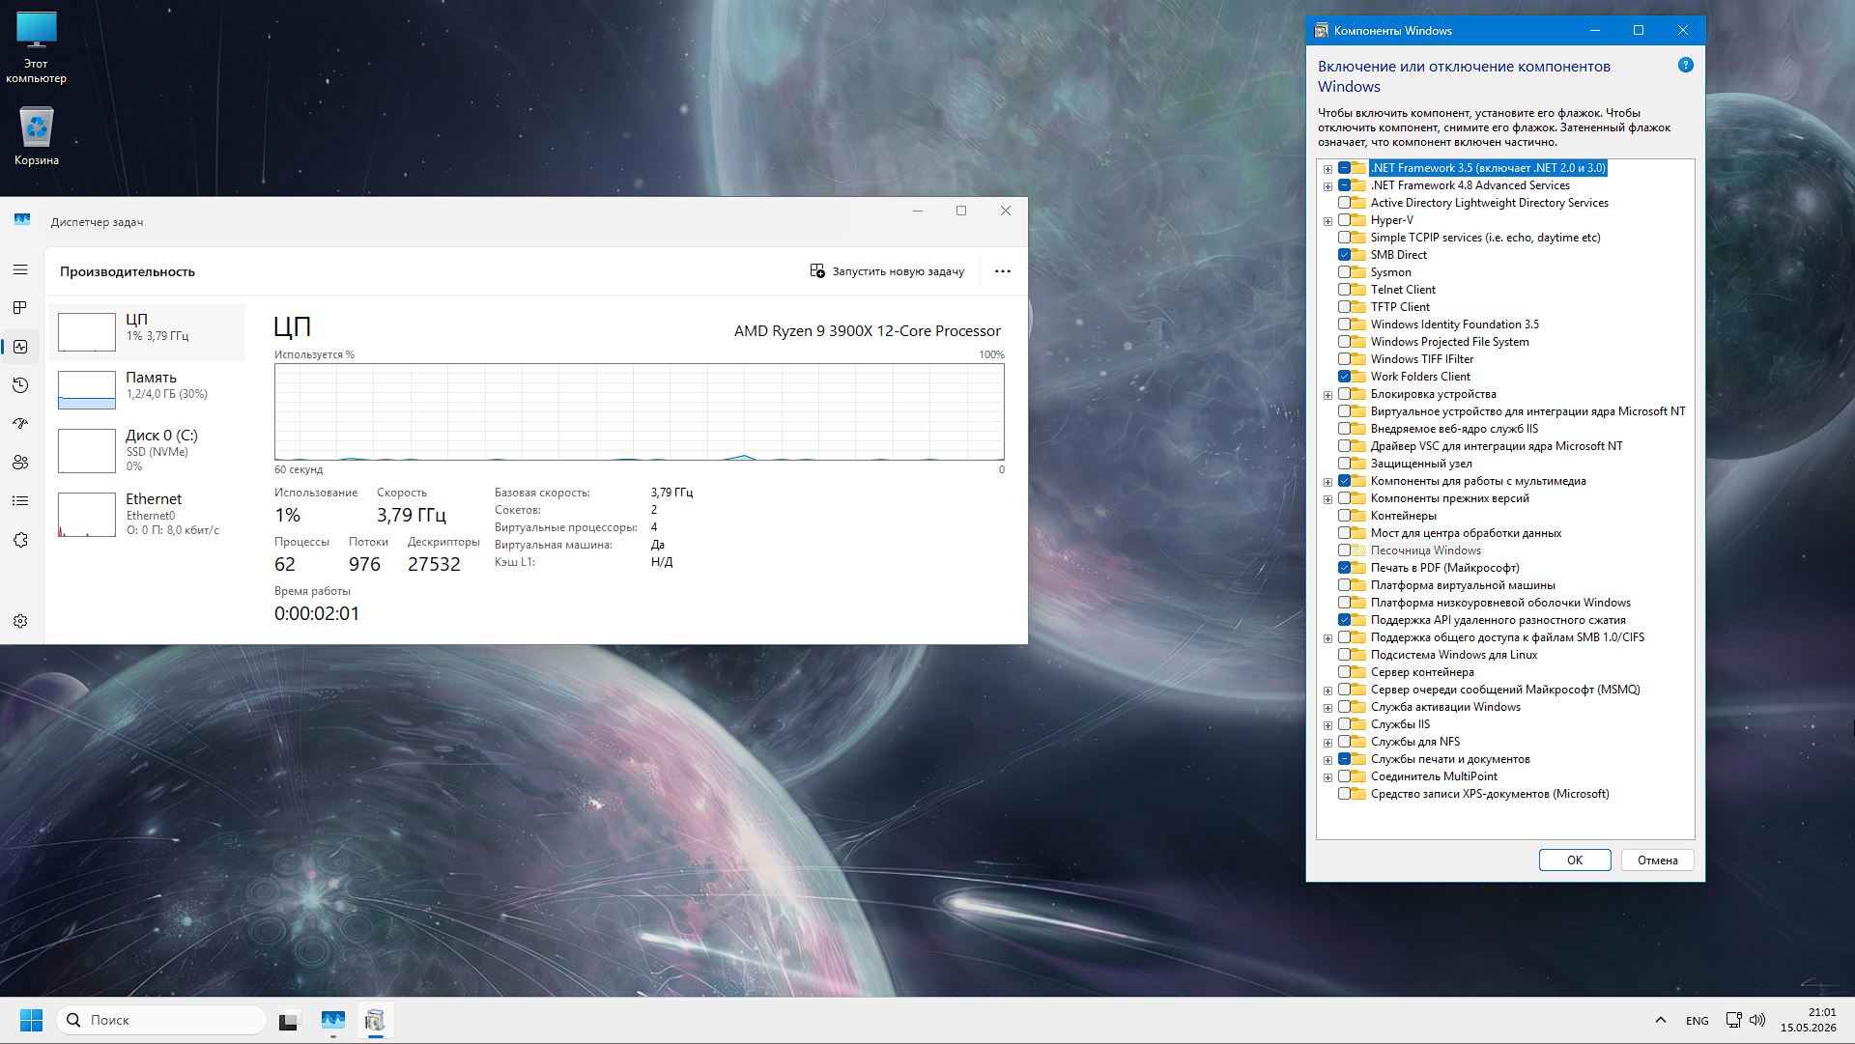
Task: Expand the Hyper-V tree node
Action: 1327,221
